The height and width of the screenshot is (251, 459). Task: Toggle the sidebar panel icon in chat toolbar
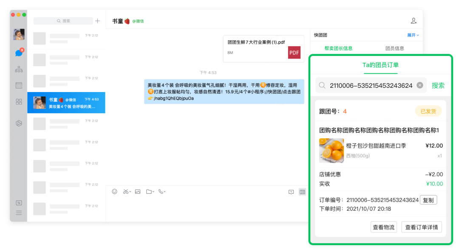click(302, 192)
